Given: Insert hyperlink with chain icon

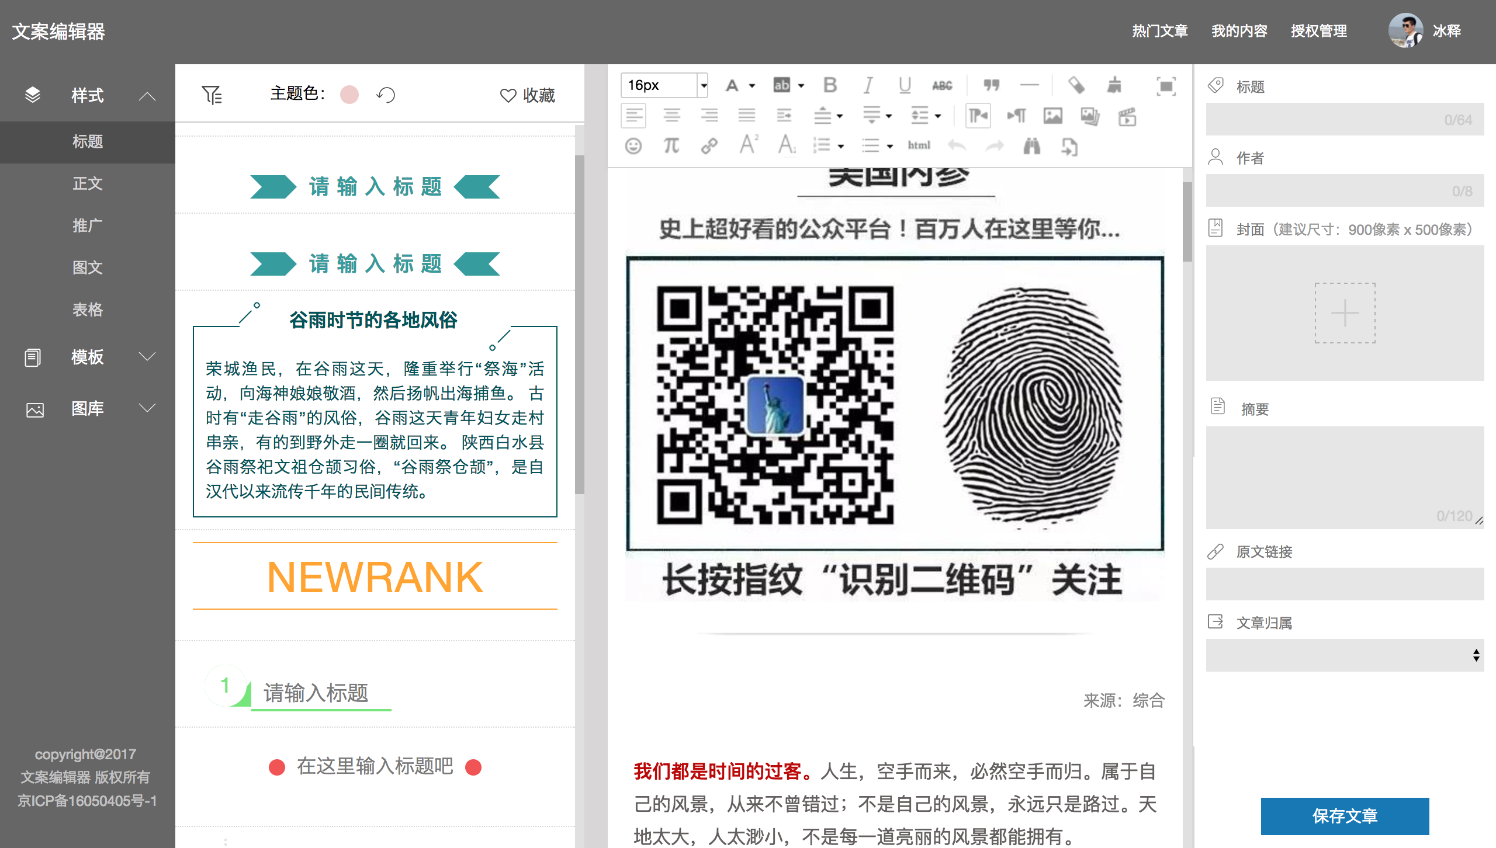Looking at the screenshot, I should (x=709, y=145).
